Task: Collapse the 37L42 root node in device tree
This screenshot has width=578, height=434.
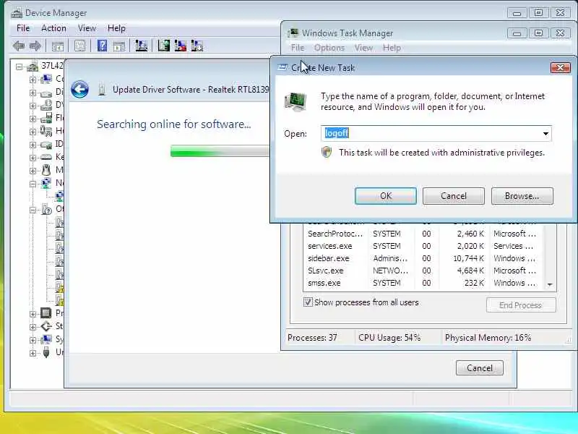Action: click(20, 67)
